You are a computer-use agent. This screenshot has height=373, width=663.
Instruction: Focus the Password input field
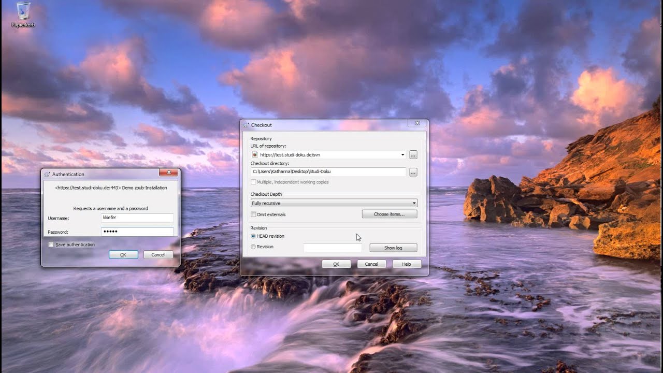point(137,232)
